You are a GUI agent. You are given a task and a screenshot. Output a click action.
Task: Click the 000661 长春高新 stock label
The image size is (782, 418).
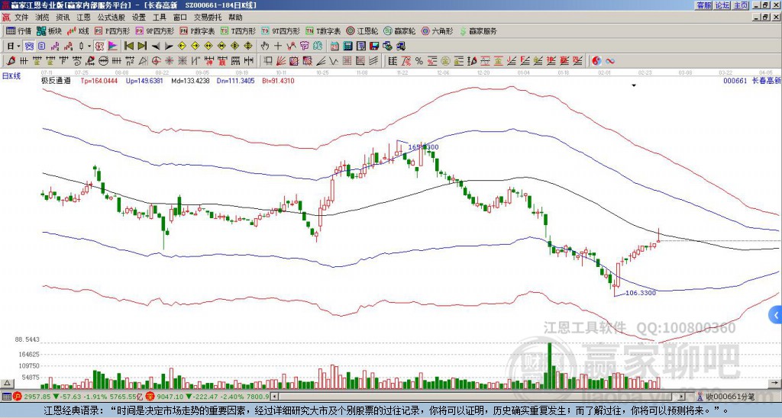pos(751,81)
